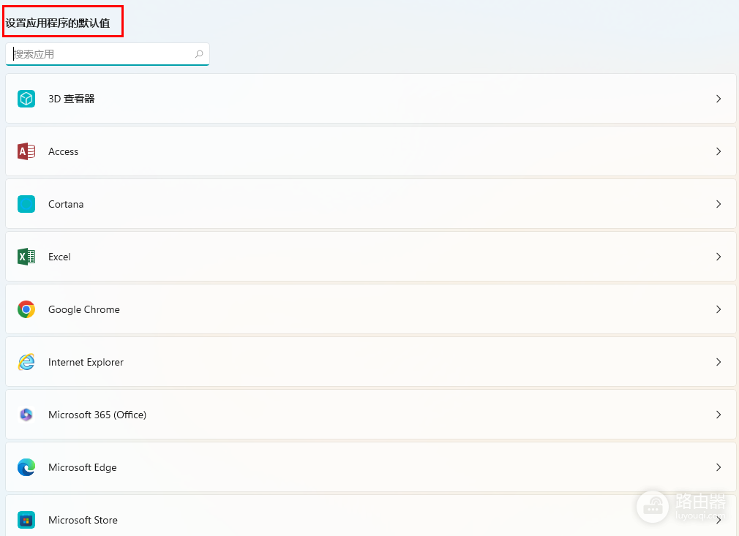
Task: Click the Access app icon
Action: tap(26, 151)
